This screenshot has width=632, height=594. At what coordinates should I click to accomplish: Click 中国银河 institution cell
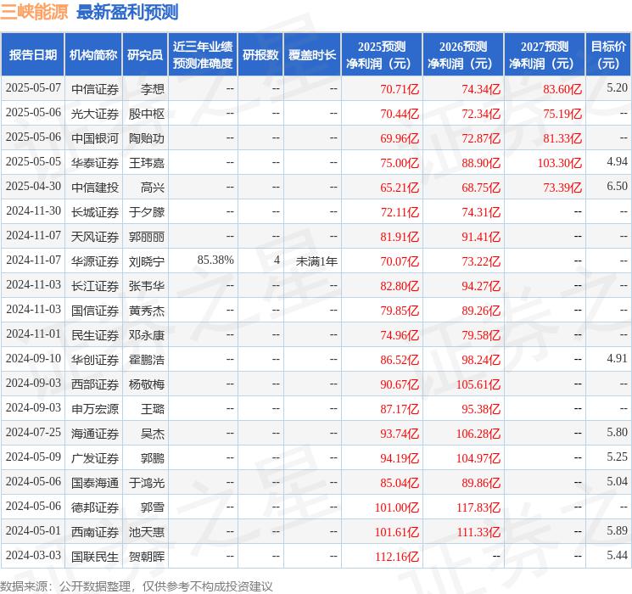tap(95, 138)
